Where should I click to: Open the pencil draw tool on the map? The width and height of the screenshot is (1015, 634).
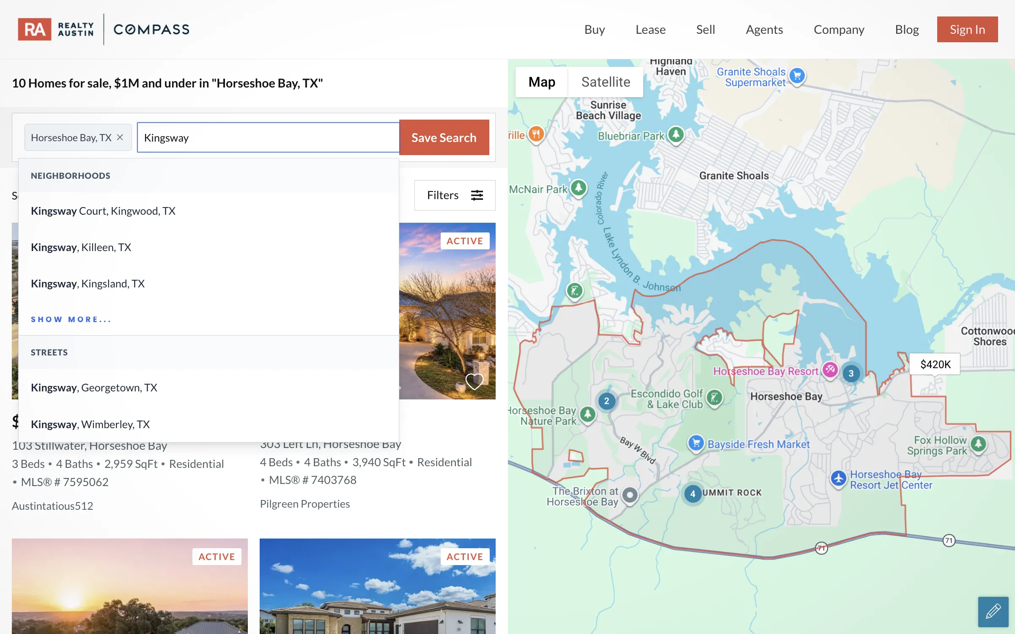[993, 612]
